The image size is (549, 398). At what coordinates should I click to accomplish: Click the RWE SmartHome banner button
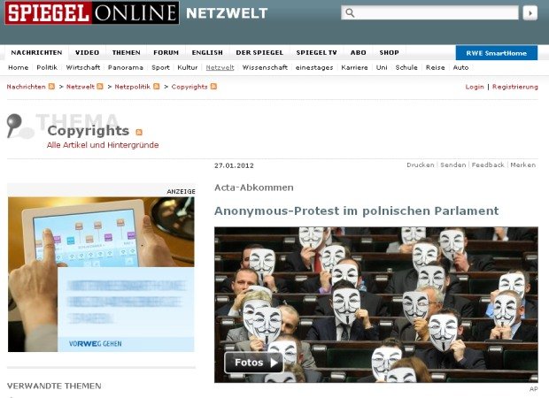pyautogui.click(x=497, y=53)
